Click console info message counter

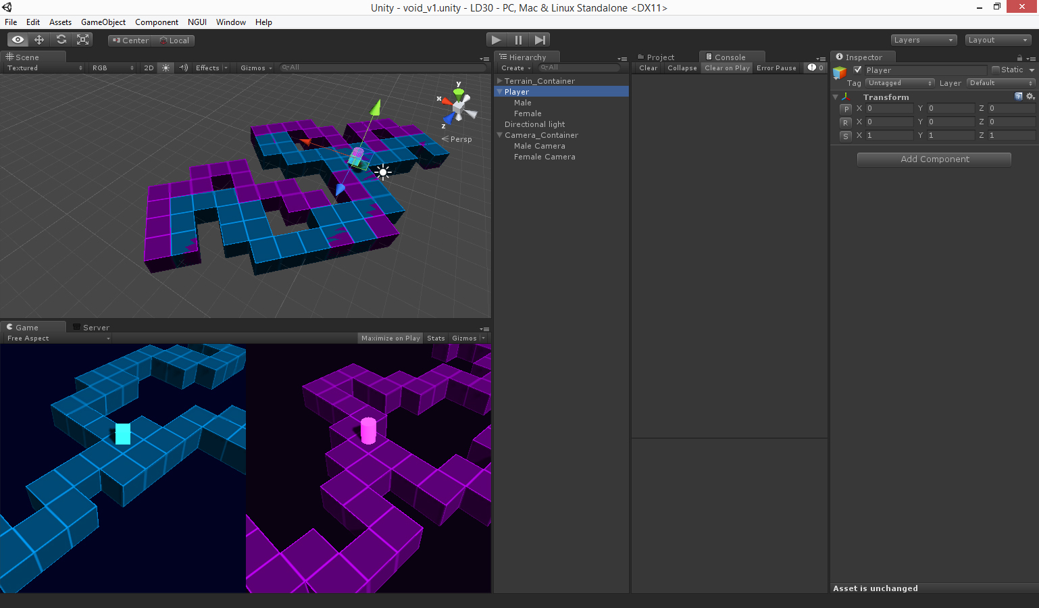pos(815,68)
